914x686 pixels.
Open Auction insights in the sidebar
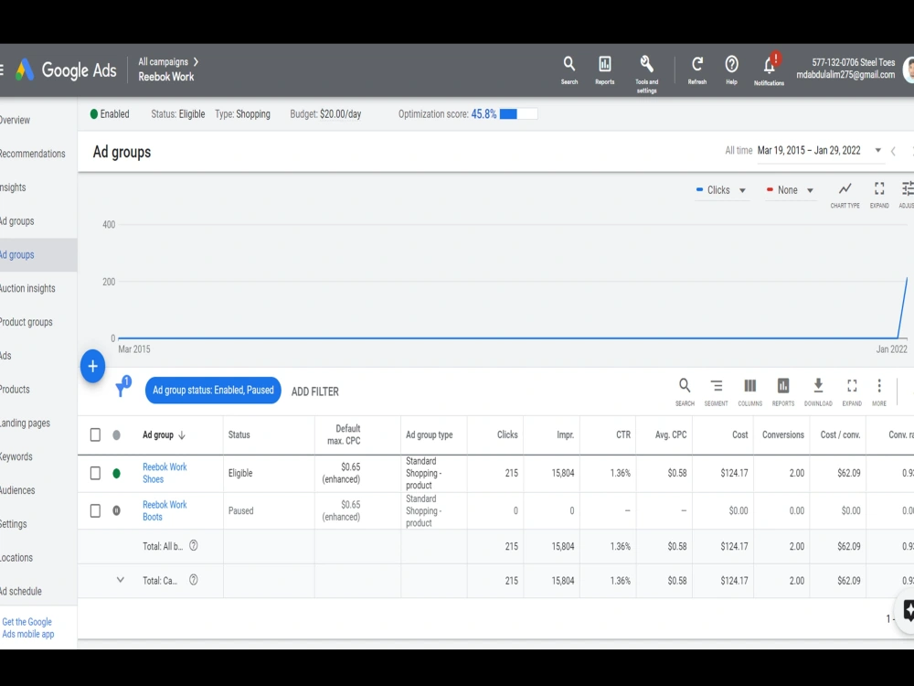[27, 288]
